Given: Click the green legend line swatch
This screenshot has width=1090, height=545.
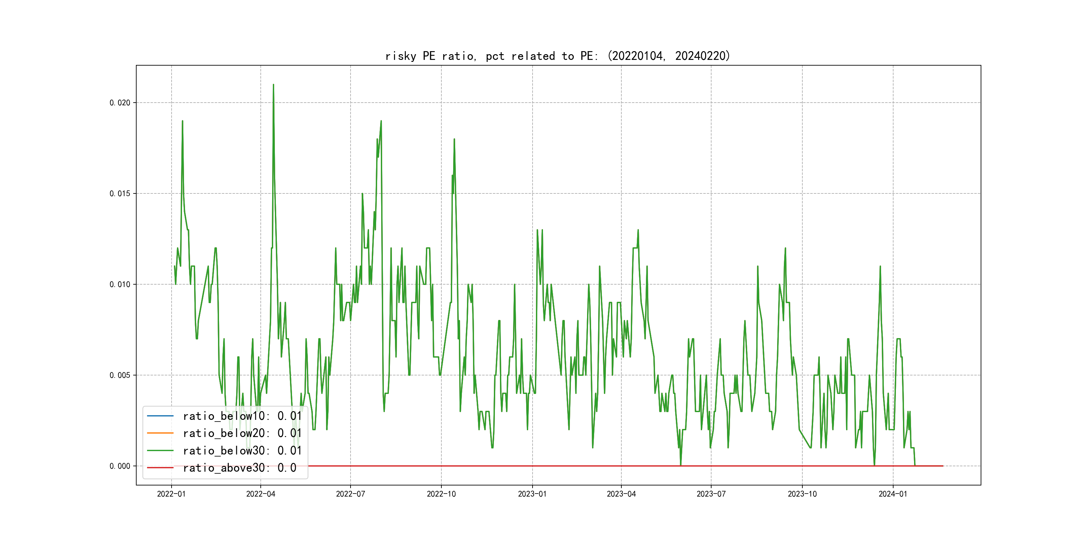Looking at the screenshot, I should pyautogui.click(x=160, y=451).
